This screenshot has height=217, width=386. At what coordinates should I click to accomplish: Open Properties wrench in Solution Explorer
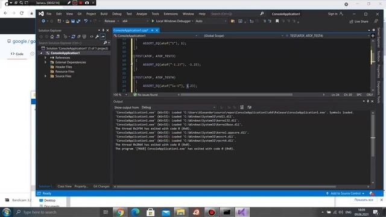[x=97, y=37]
